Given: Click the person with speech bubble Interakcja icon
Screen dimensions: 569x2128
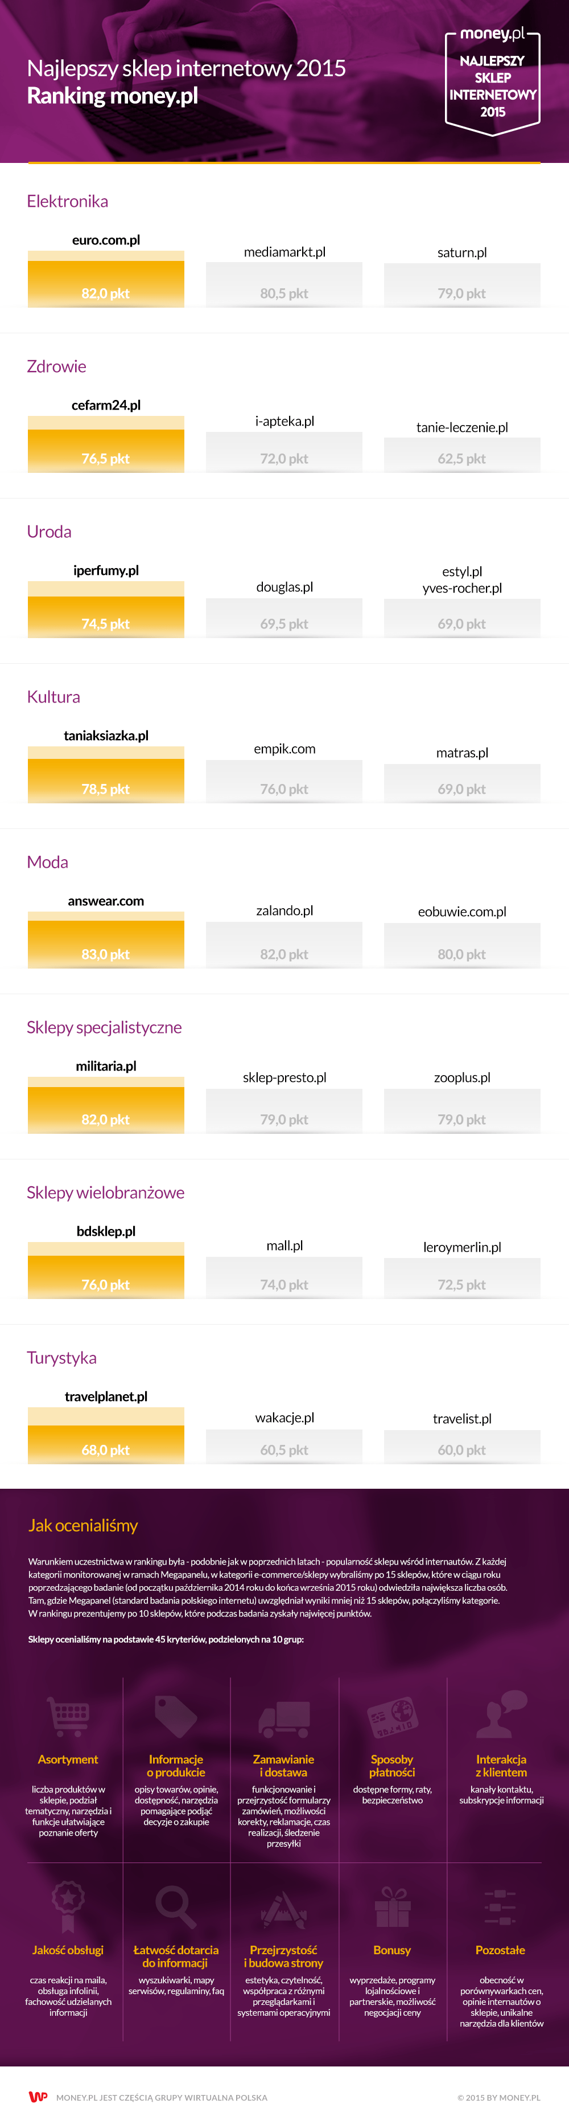Looking at the screenshot, I should (x=501, y=1715).
